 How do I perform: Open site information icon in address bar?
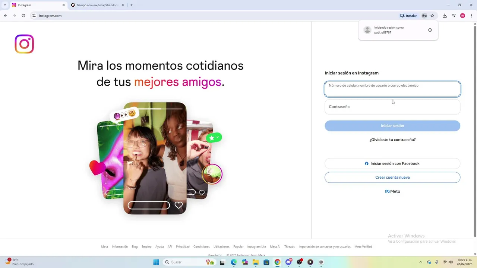(x=34, y=16)
